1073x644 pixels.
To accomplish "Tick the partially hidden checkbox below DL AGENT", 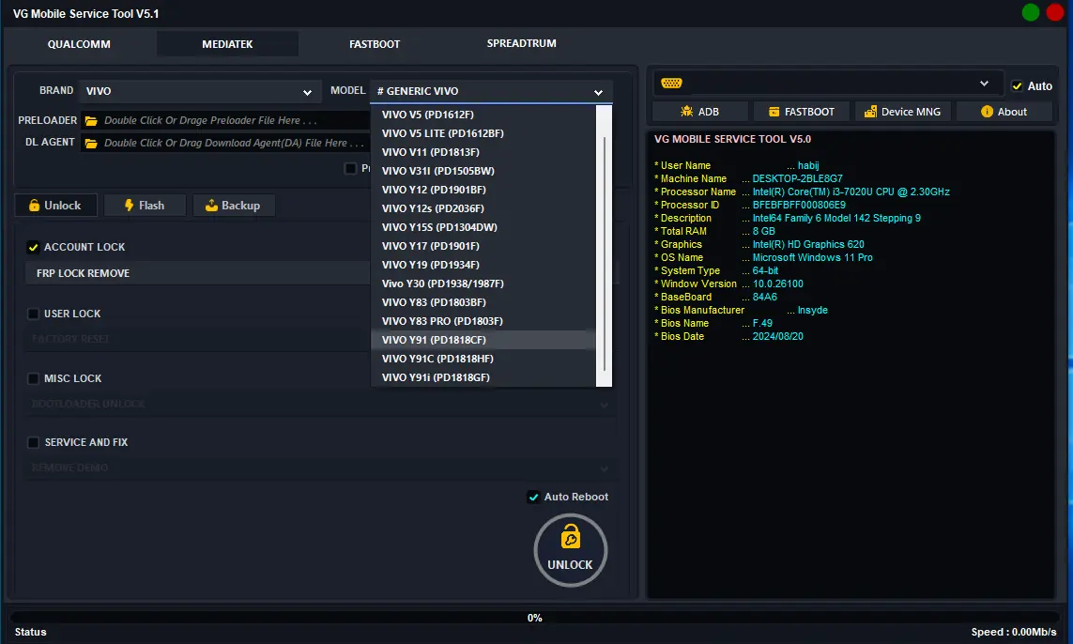I will (350, 168).
